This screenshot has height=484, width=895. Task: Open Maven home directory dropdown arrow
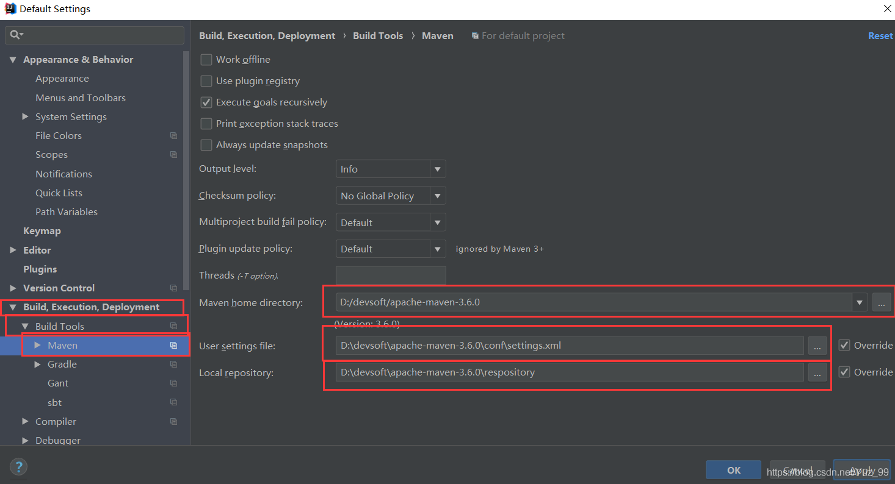pos(860,302)
